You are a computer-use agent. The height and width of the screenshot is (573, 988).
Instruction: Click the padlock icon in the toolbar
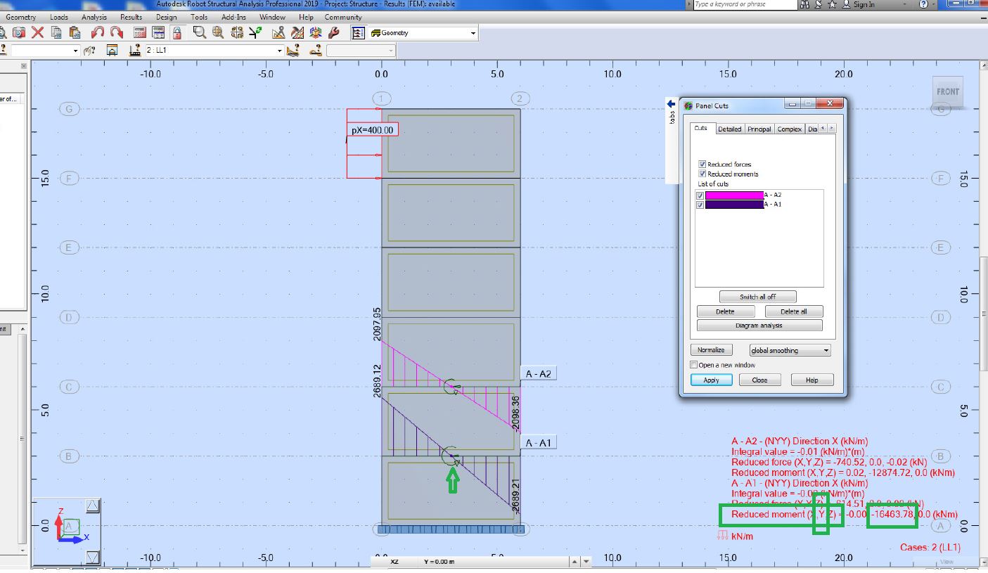click(x=176, y=32)
